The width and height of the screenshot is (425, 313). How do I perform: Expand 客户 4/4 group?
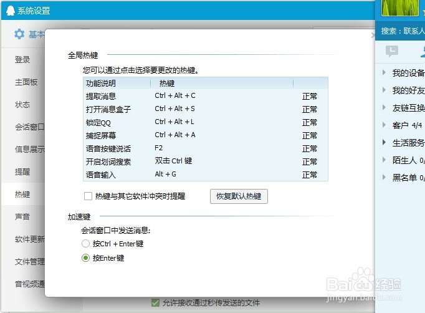click(x=384, y=125)
